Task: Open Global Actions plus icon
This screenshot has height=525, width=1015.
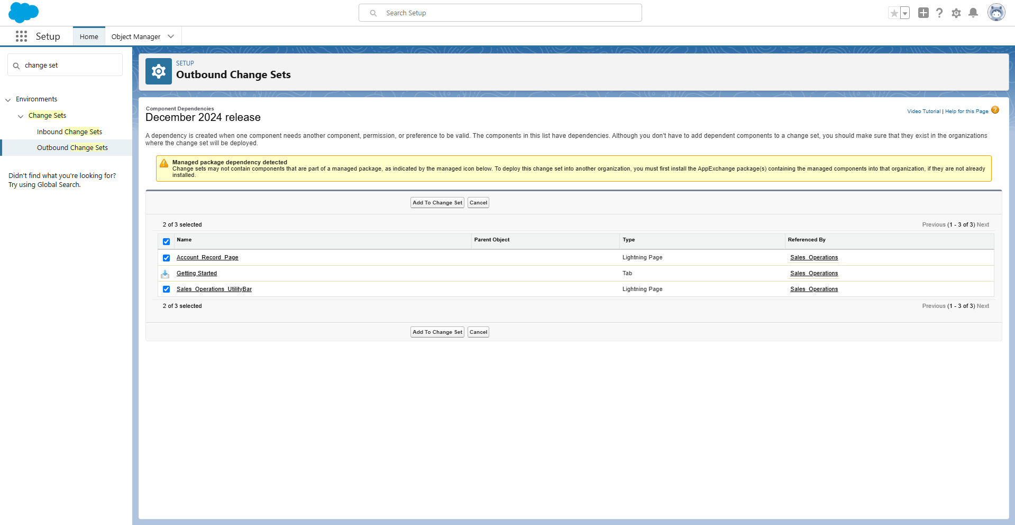Action: (x=923, y=13)
